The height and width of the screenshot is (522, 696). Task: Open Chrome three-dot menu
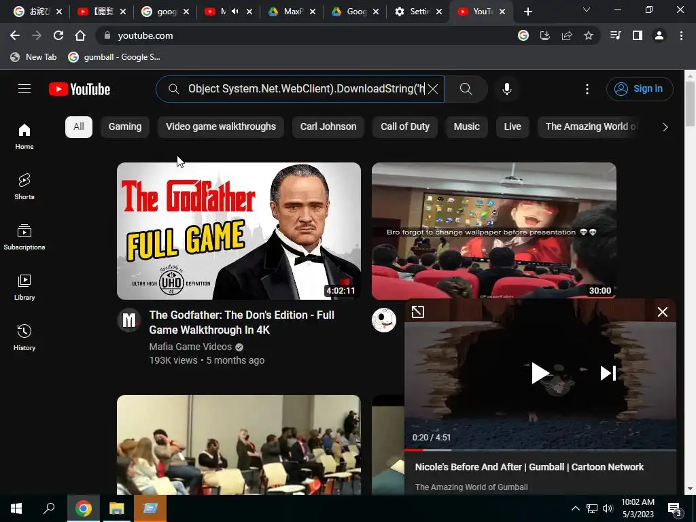click(x=681, y=35)
